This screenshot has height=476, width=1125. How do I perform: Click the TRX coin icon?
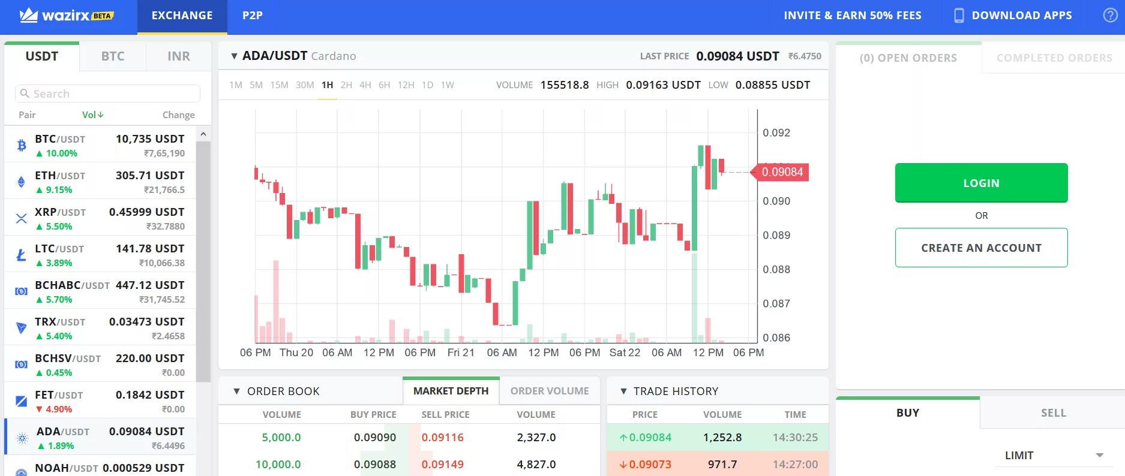coord(22,328)
